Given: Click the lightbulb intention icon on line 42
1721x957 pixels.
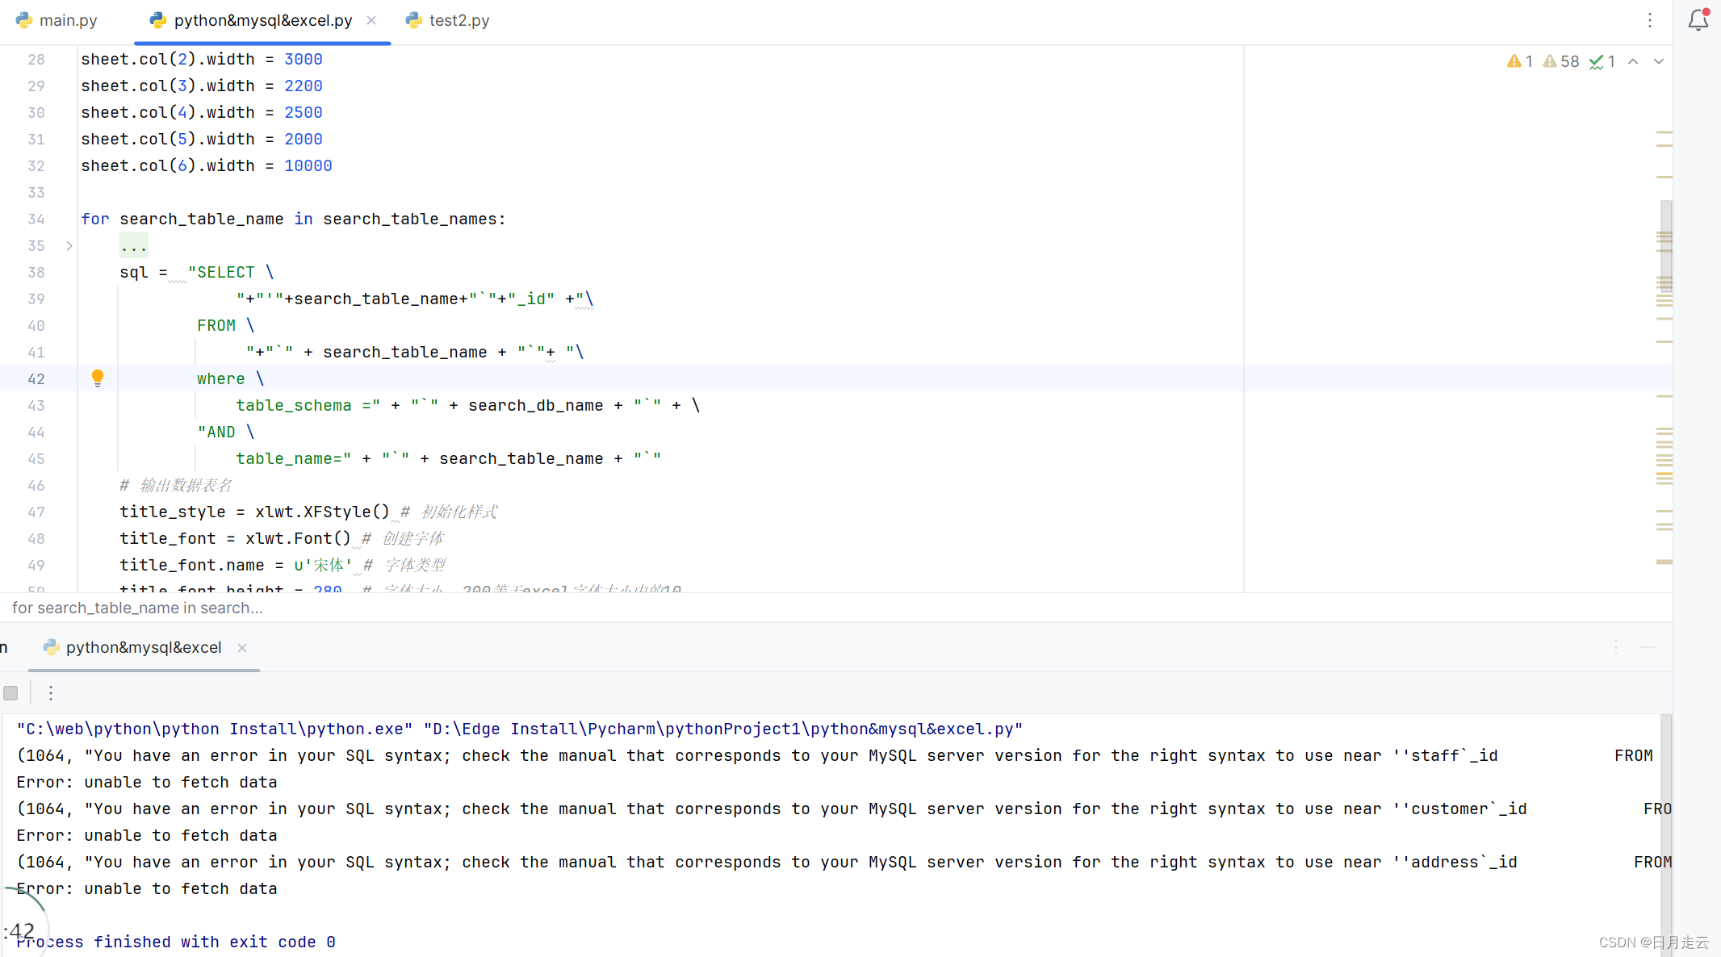Looking at the screenshot, I should point(98,378).
